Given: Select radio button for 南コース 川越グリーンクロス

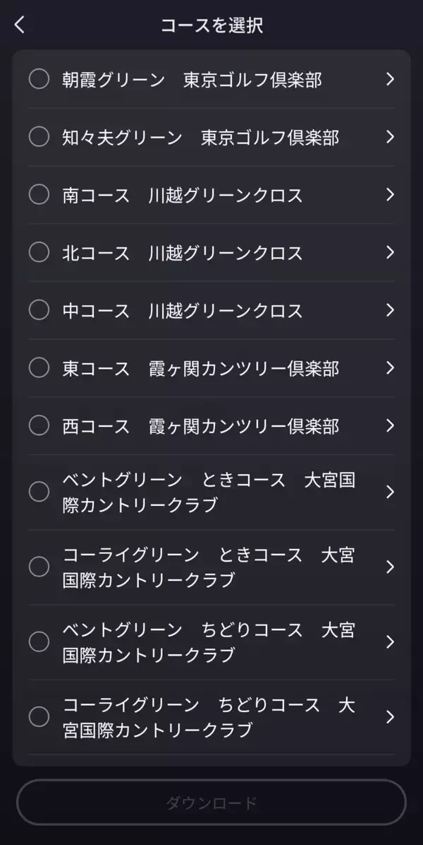Looking at the screenshot, I should 39,194.
